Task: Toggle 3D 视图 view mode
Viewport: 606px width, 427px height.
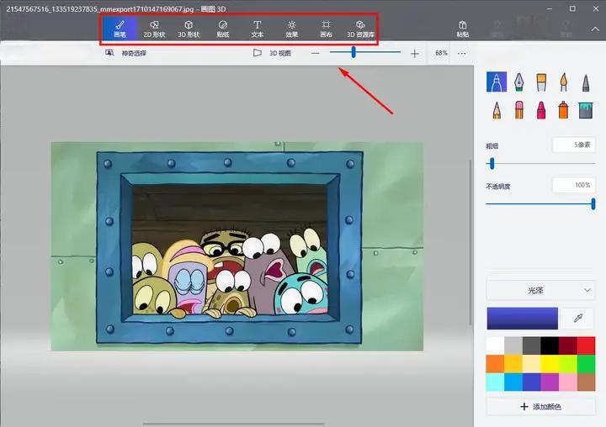Action: click(x=273, y=53)
